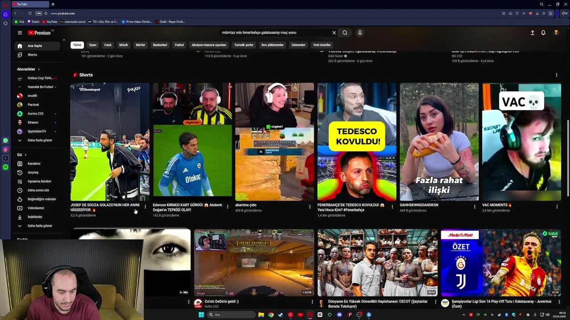Go to Ana Sayfa in sidebar
The image size is (570, 320).
tap(38, 46)
